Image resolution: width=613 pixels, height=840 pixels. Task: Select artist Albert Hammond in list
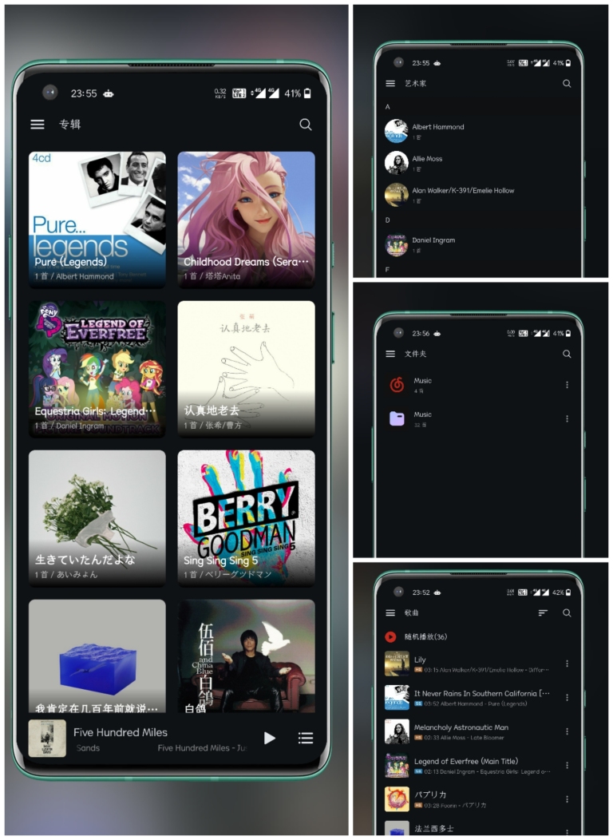pos(437,130)
